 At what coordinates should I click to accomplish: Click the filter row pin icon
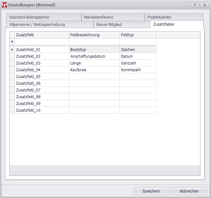tap(12, 42)
